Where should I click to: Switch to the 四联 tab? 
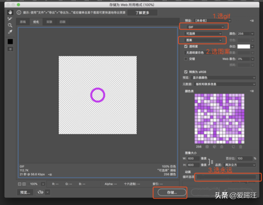pos(63,22)
